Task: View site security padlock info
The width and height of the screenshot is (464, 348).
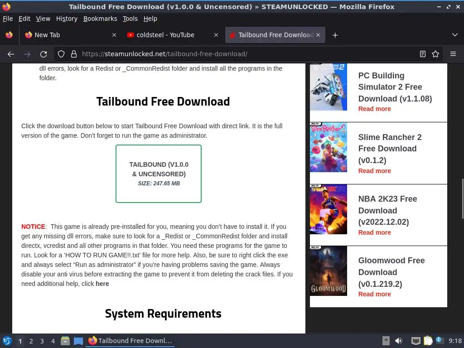Action: click(x=74, y=54)
